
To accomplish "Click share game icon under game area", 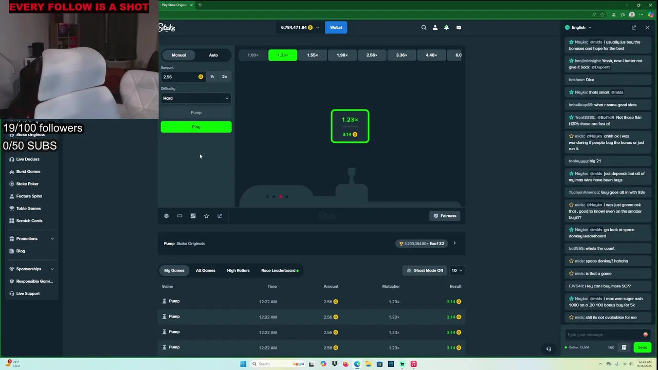I will tap(220, 216).
